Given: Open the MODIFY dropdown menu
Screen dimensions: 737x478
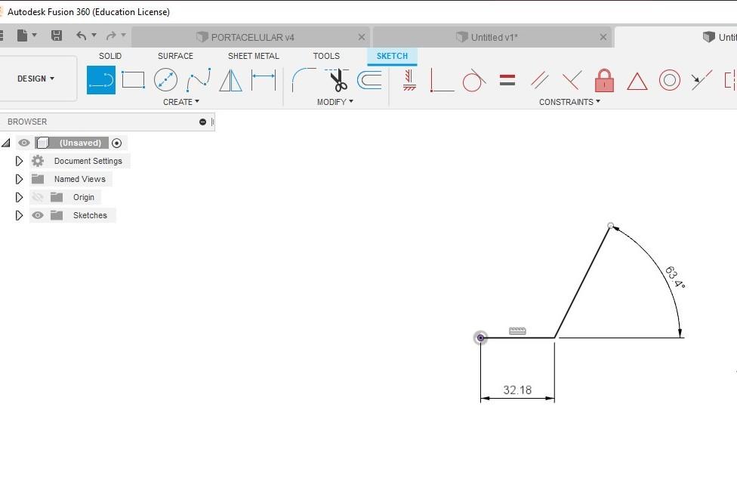Looking at the screenshot, I should pos(335,102).
